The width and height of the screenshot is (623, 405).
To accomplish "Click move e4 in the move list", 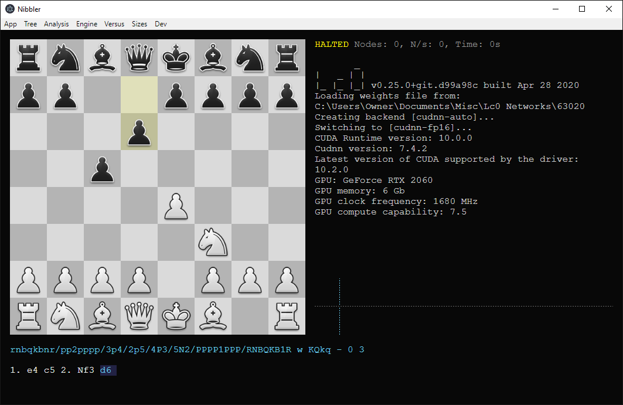I will click(32, 370).
